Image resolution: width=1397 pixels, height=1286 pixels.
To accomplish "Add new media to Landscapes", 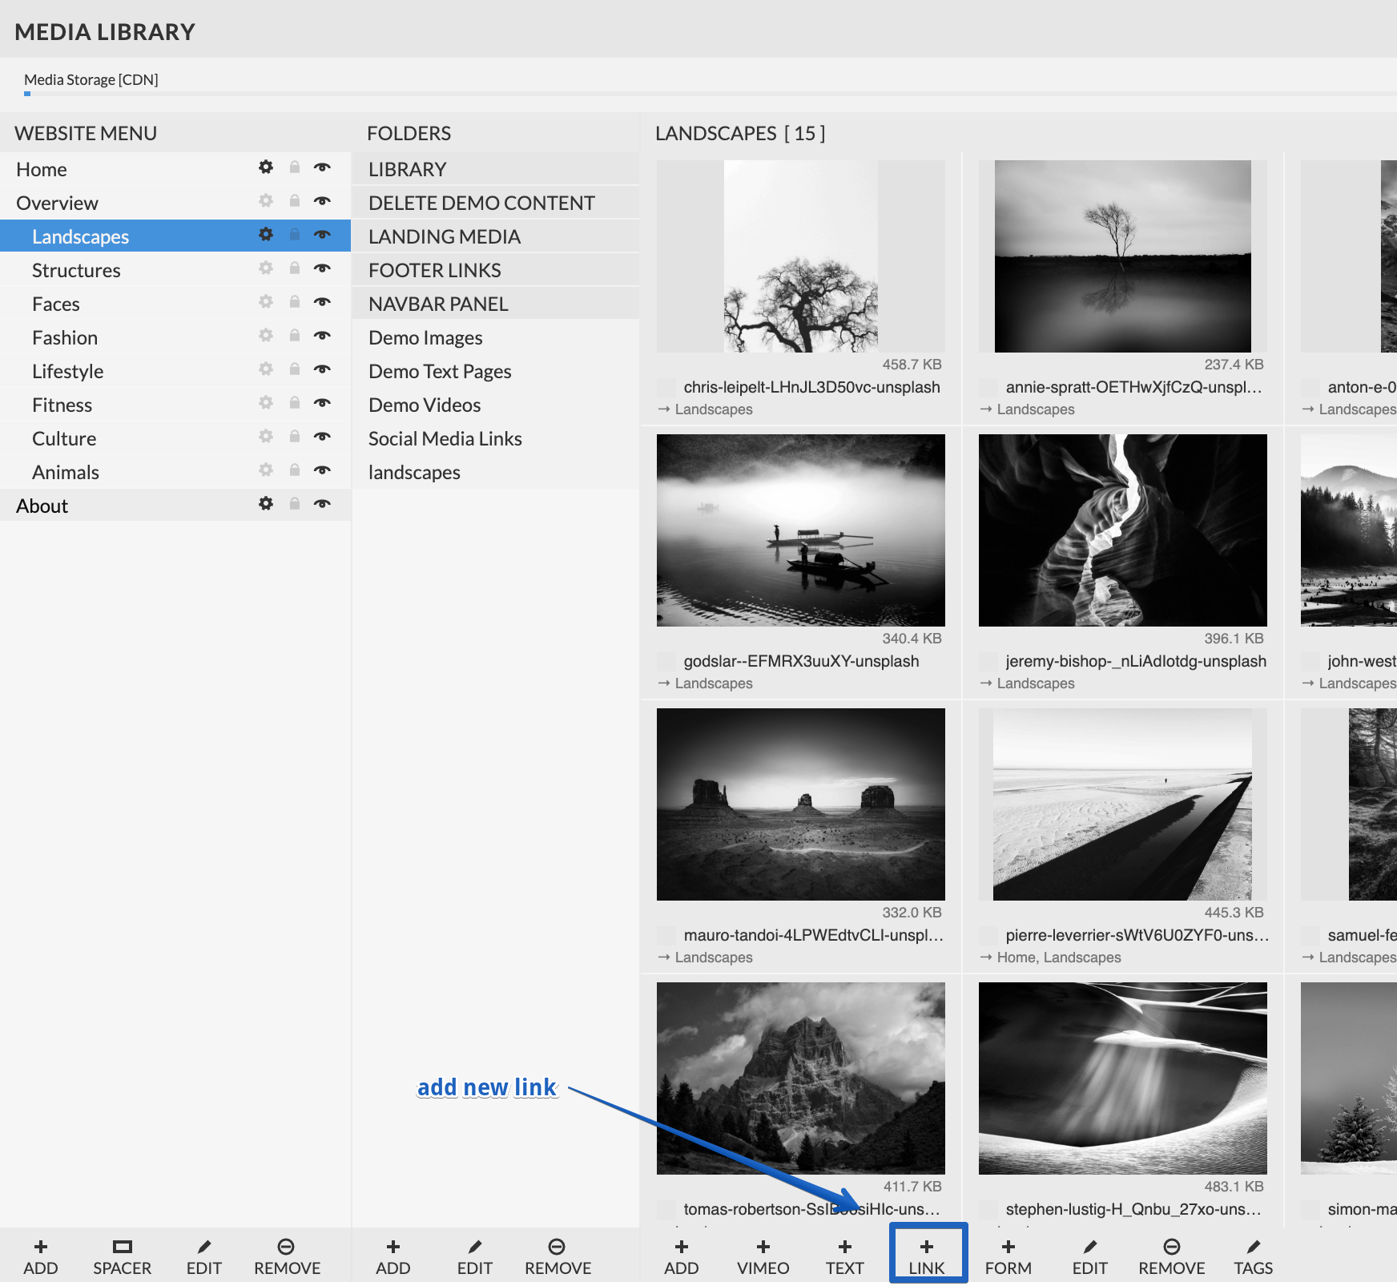I will pyautogui.click(x=682, y=1257).
